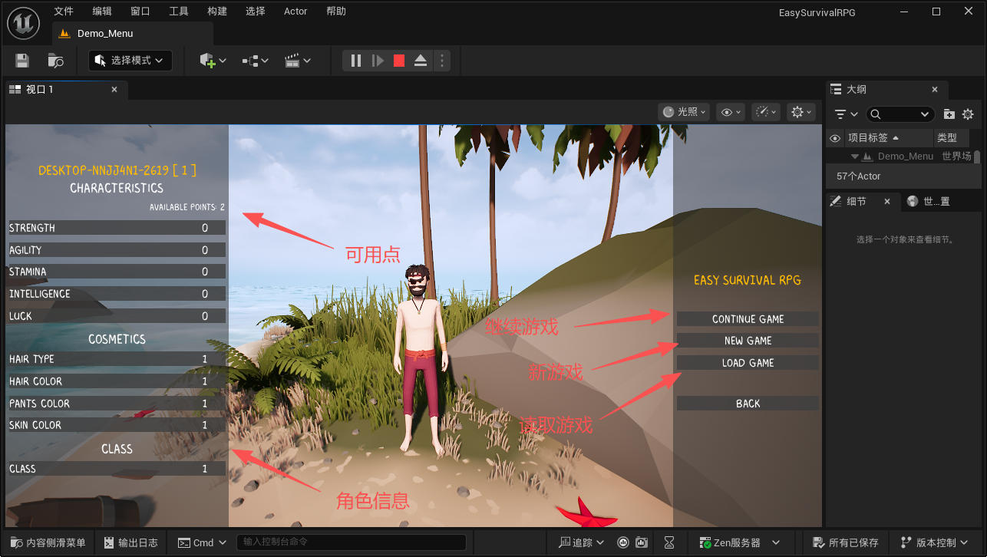This screenshot has height=557, width=987.
Task: Click the SKIN COLOR selector row
Action: [x=117, y=425]
